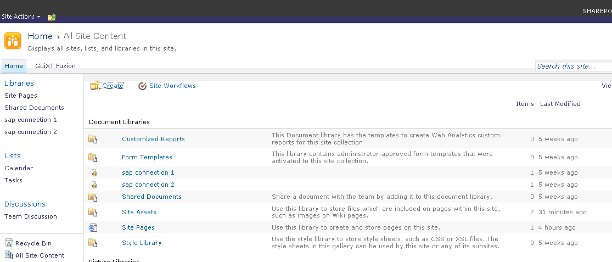
Task: Open the Recycle Bin link
Action: pyautogui.click(x=33, y=244)
